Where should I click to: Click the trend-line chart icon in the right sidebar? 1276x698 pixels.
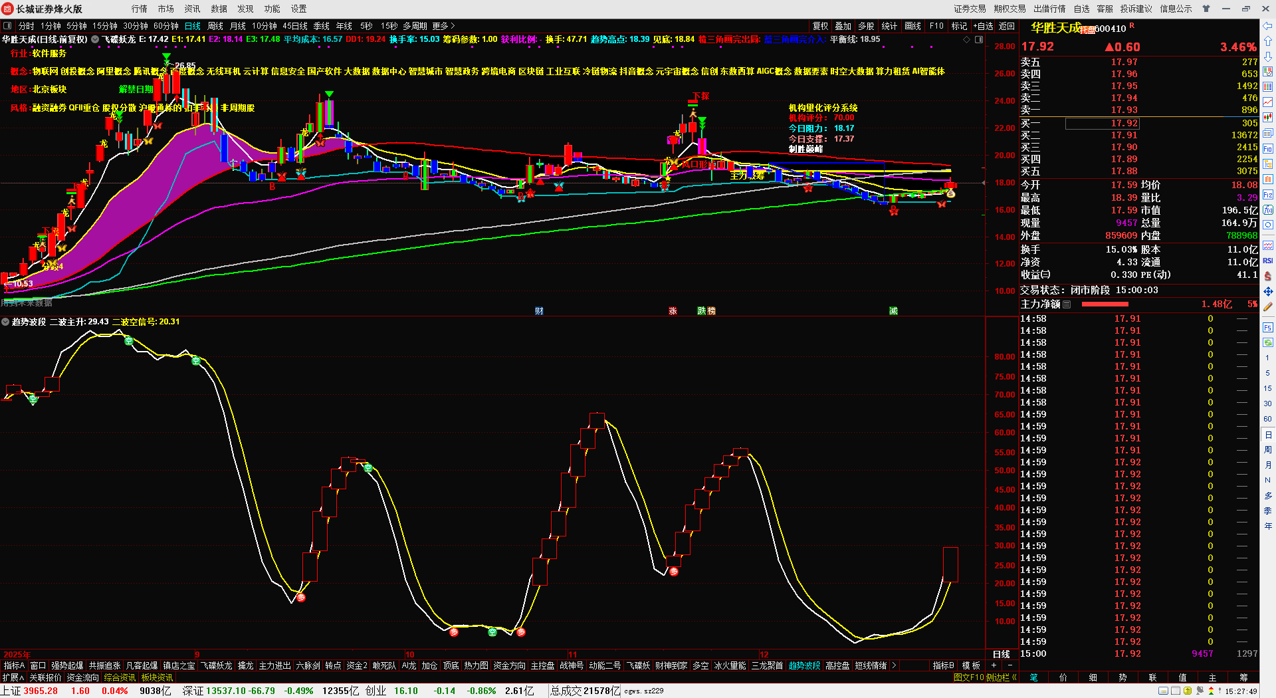point(1267,102)
